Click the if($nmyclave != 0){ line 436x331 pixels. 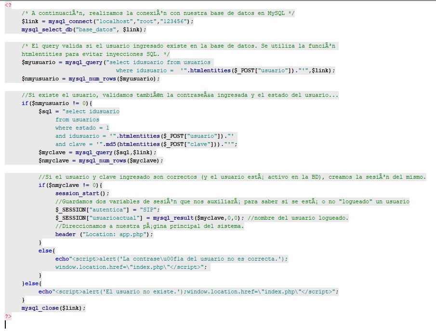point(70,185)
